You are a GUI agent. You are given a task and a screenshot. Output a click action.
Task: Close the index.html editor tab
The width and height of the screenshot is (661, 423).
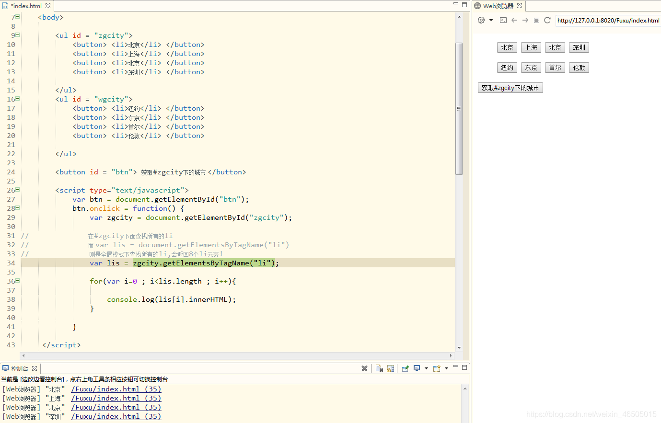tap(48, 6)
